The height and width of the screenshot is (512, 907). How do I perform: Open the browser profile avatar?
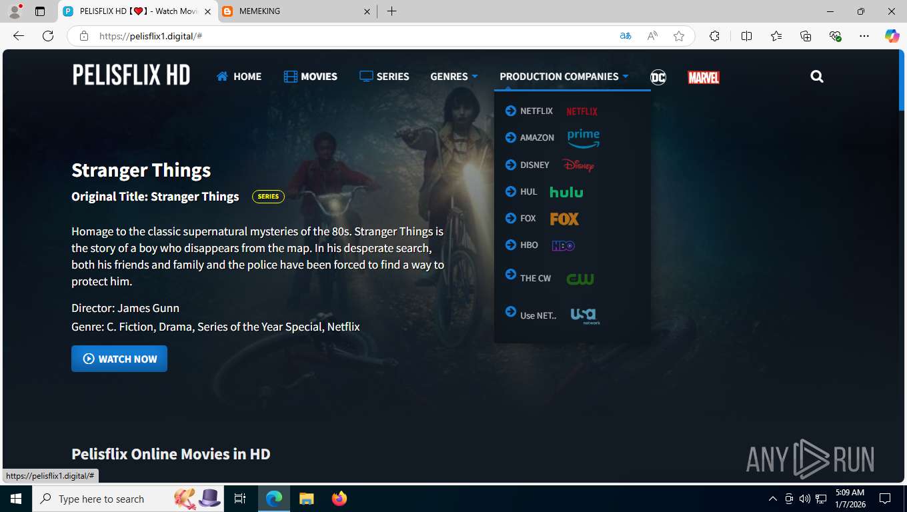click(14, 11)
